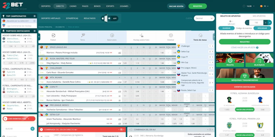275x137 pixels.
Task: Open the PAGOS menu
Action: (85, 6)
